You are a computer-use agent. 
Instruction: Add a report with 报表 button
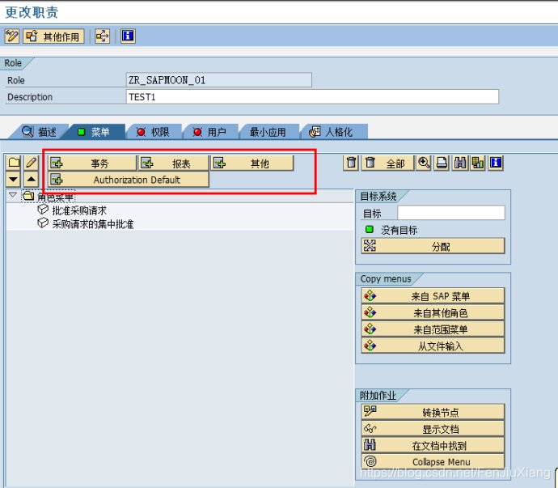pyautogui.click(x=174, y=163)
